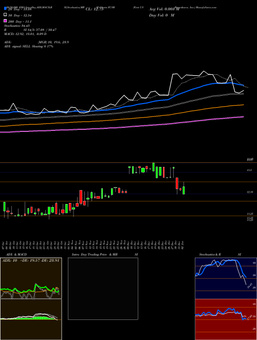The width and height of the screenshot is (257, 340).
Task: Click the RSI 14/3 reading '37.08 / 59.47'
Action: coord(46,30)
